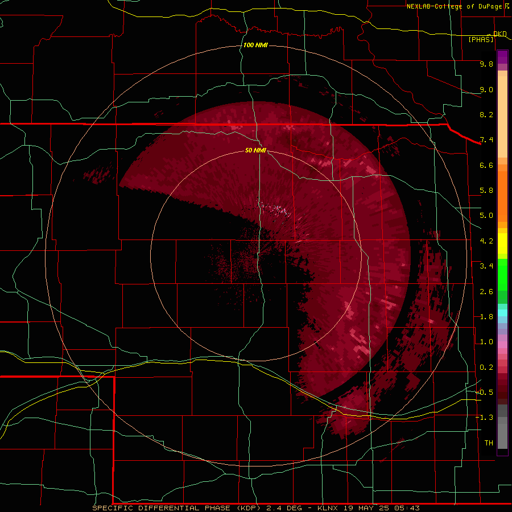The height and width of the screenshot is (512, 512).
Task: Click the 4.2 legend value
Action: pyautogui.click(x=486, y=241)
